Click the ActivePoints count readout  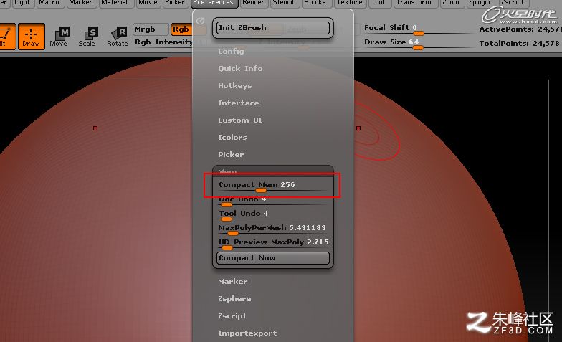tap(519, 29)
